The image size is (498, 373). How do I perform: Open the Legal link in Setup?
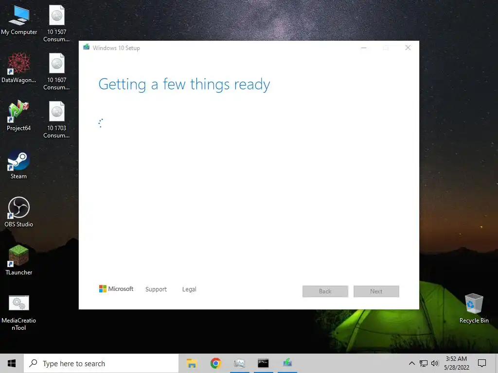click(x=189, y=289)
